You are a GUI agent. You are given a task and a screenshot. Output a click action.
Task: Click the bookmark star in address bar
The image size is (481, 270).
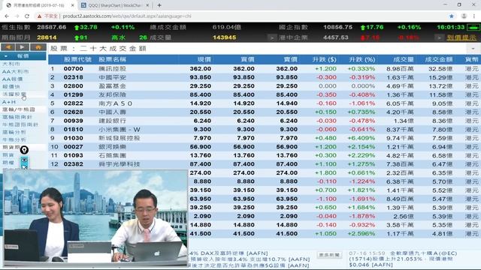[452, 16]
